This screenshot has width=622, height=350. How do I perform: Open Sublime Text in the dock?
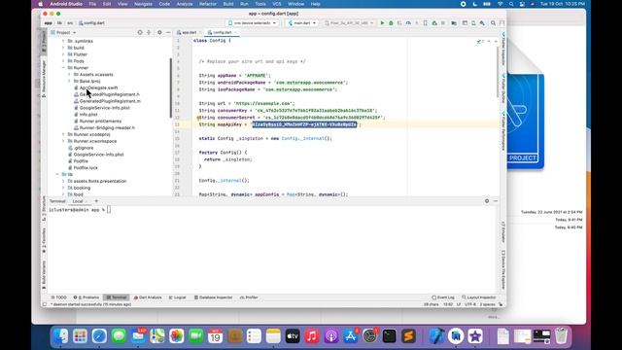coord(408,336)
